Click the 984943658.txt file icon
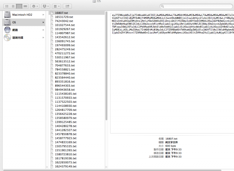Image resolution: width=234 pixels, height=171 pixels. (52, 89)
